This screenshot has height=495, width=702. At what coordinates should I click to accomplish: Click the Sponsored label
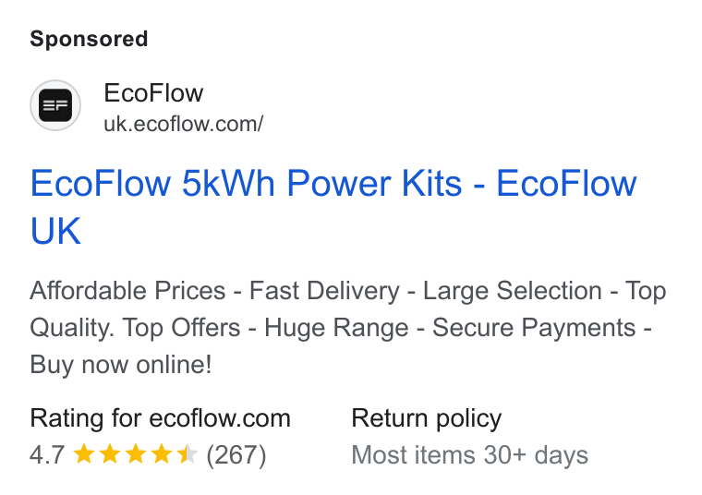point(89,39)
